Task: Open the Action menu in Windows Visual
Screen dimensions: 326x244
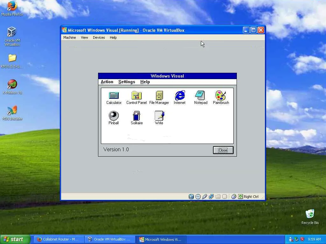Action: pos(107,82)
